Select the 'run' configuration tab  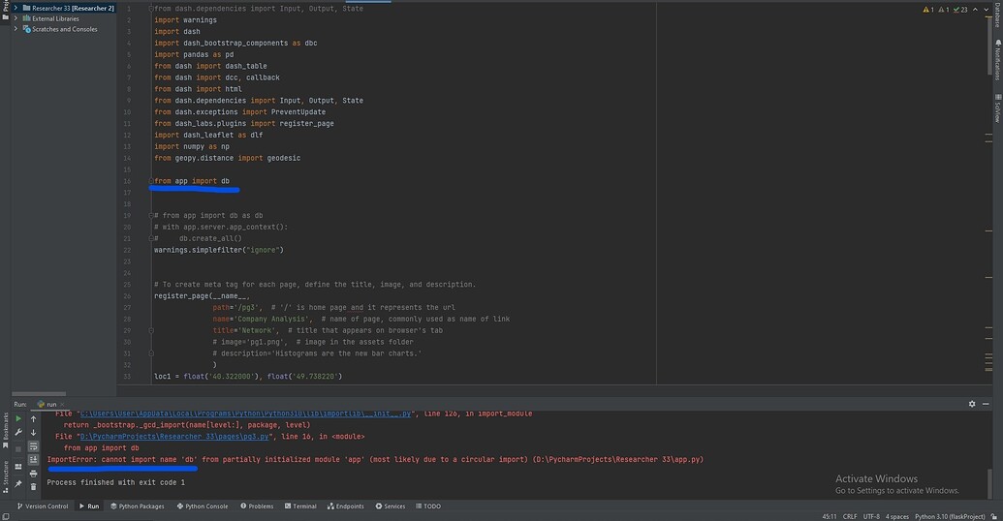[47, 405]
